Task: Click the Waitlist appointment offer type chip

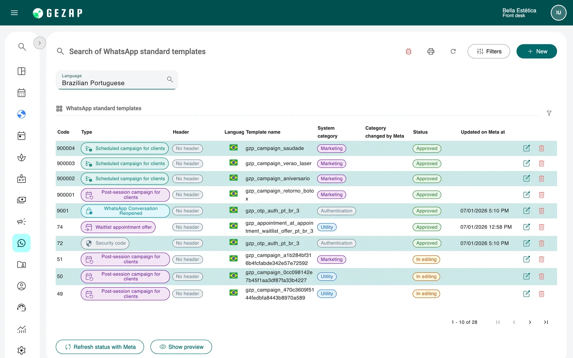Action: coord(118,227)
